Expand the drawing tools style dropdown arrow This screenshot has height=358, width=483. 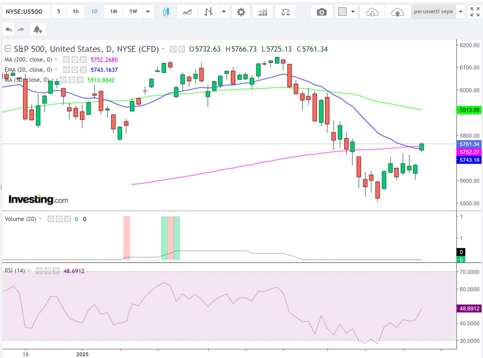pos(353,12)
